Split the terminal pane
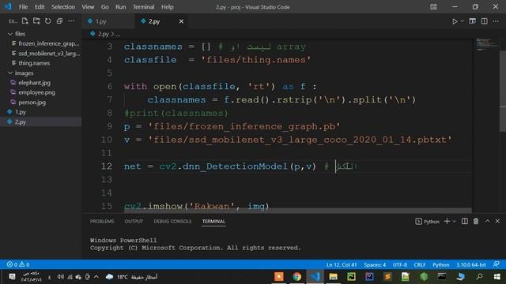506x284 pixels. [465, 221]
